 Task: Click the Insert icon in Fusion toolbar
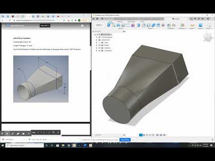(200, 25)
